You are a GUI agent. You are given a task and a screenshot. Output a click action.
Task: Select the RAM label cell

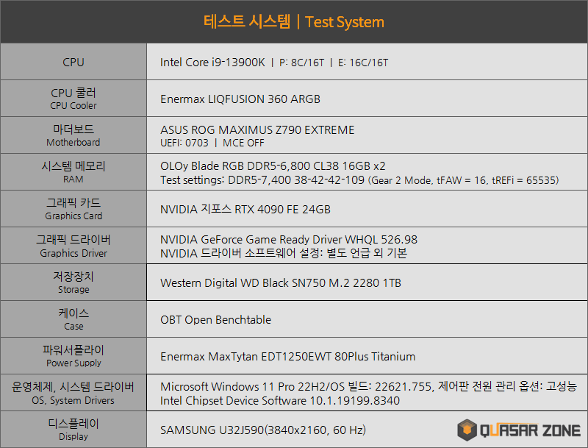(73, 172)
